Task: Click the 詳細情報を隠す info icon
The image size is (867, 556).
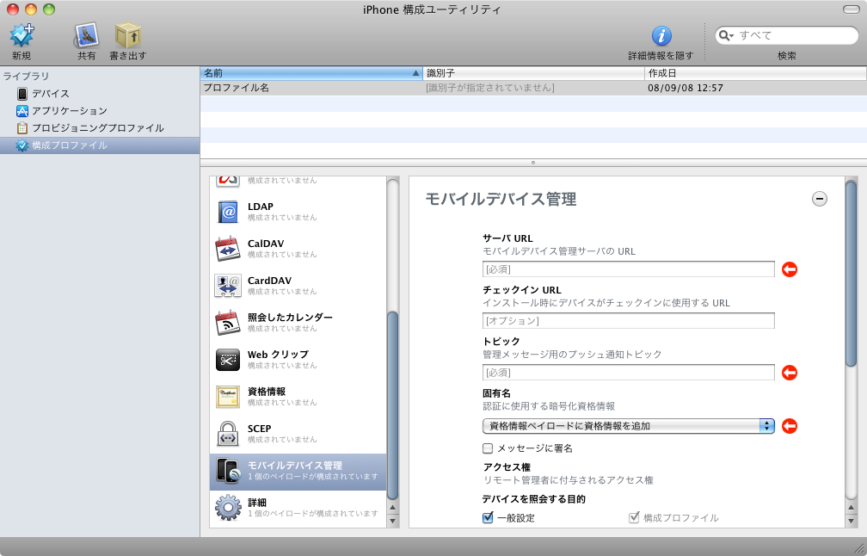Action: (x=661, y=36)
